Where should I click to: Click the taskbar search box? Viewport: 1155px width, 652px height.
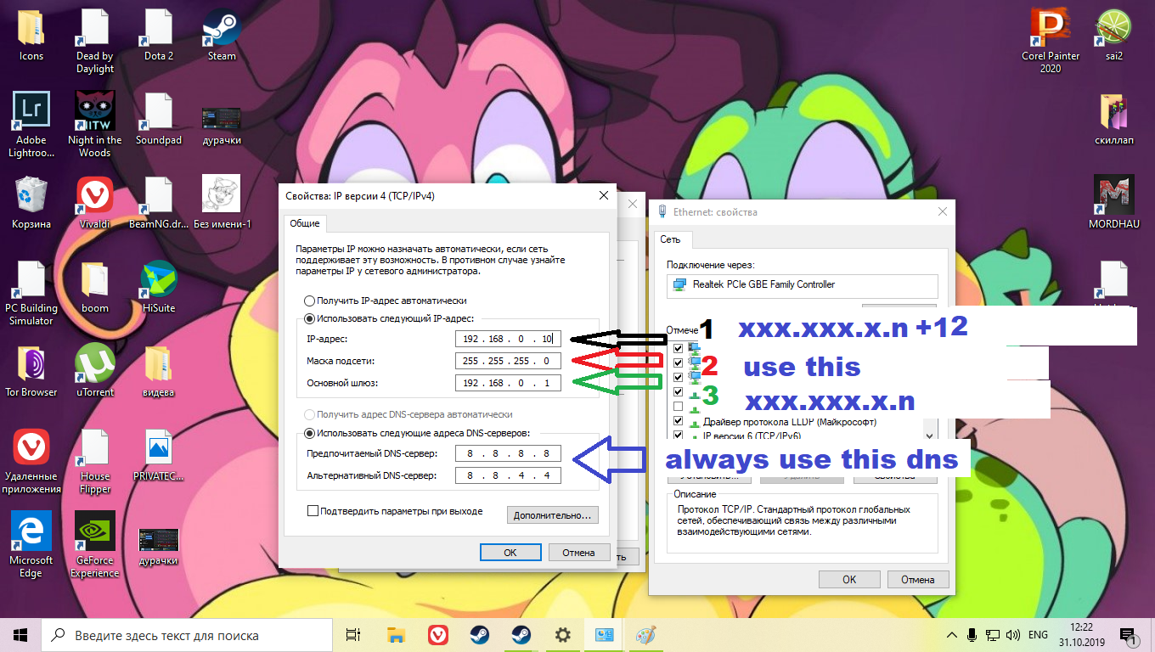click(187, 635)
